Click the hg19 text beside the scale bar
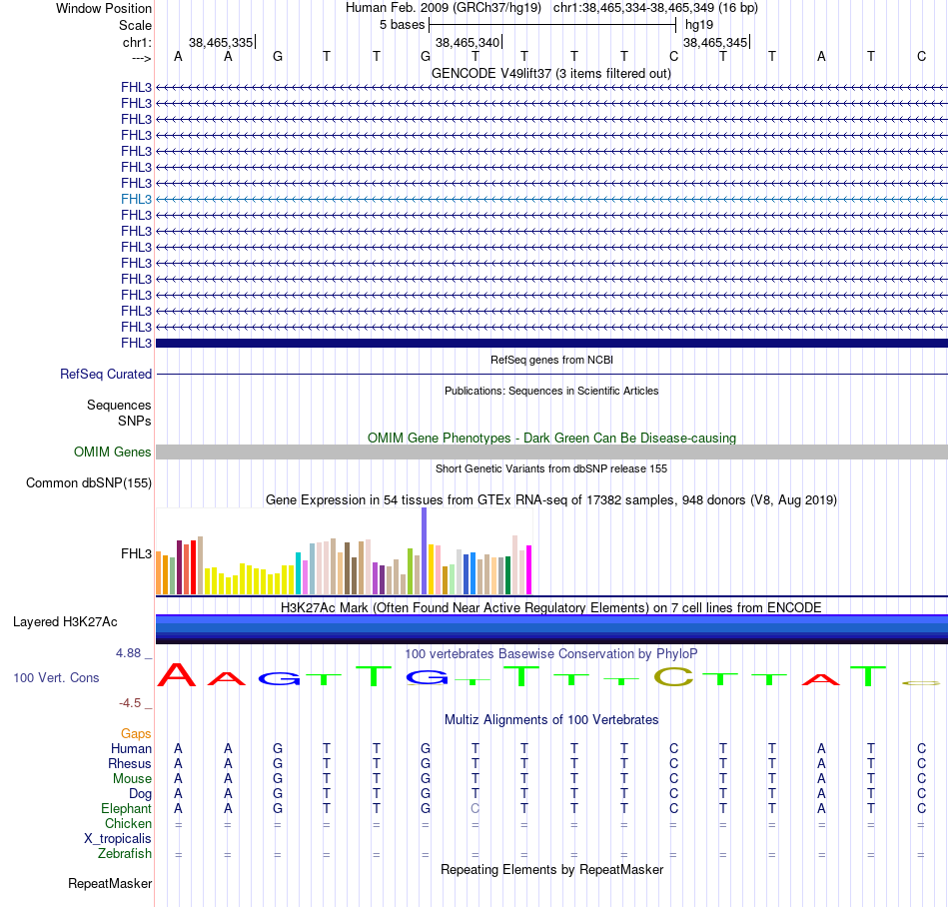 coord(699,25)
